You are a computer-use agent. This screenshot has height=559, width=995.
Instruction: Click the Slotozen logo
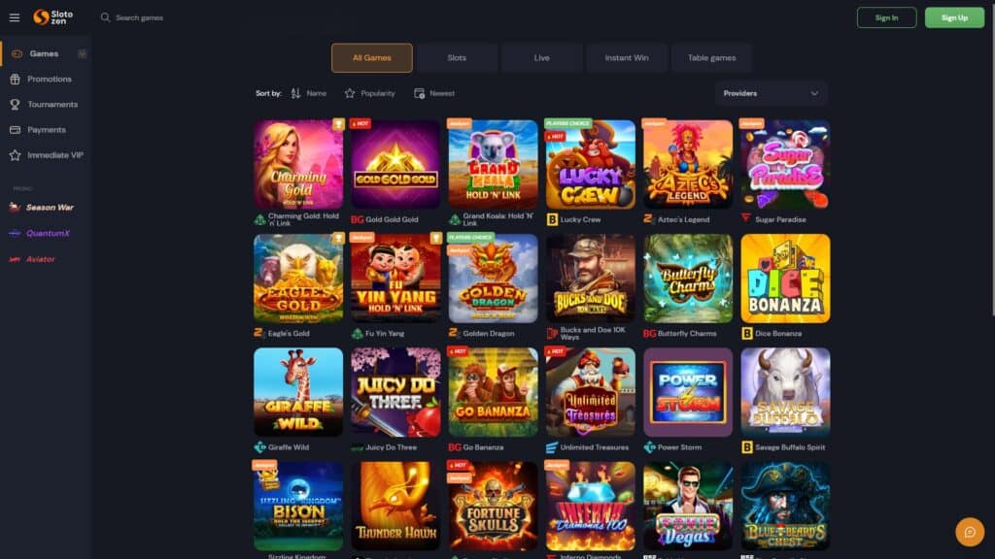pyautogui.click(x=53, y=17)
